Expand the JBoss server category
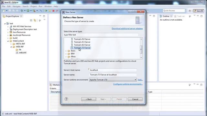207x116 pixels. 66,57
